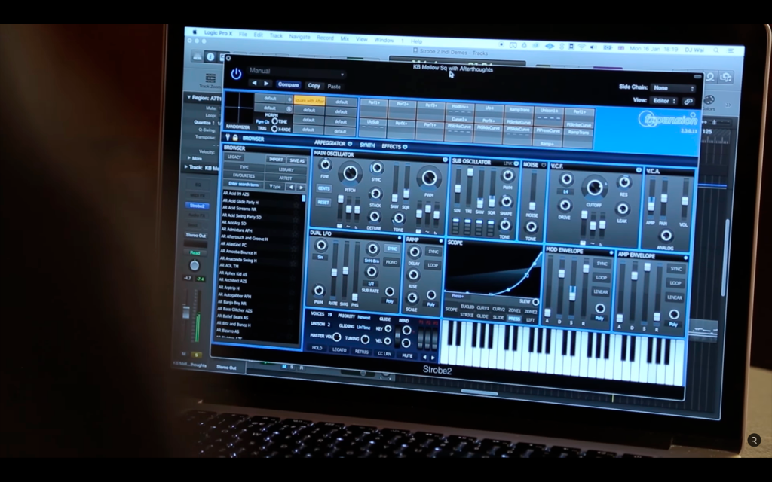Click the browser lock icon
Screen dimensions: 772x482
pyautogui.click(x=235, y=138)
